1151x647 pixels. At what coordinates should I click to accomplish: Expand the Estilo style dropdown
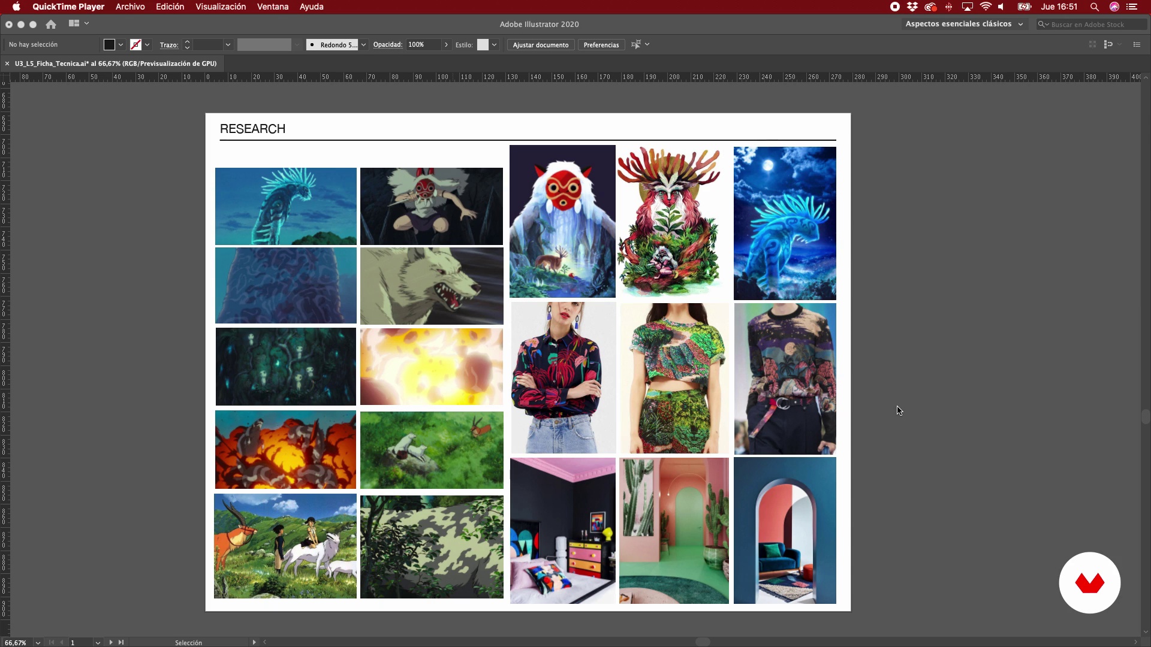pos(494,44)
